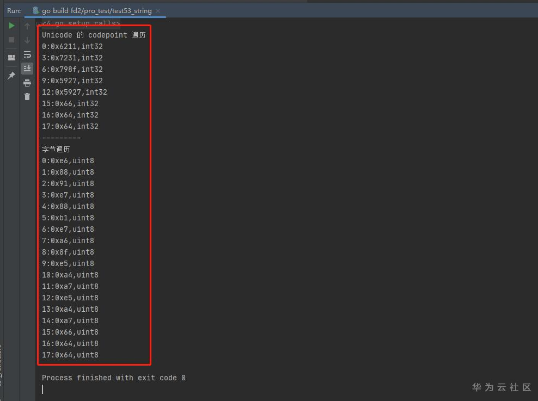The height and width of the screenshot is (401, 538).
Task: Click the output line '12:0x5927,int32'
Action: [75, 92]
